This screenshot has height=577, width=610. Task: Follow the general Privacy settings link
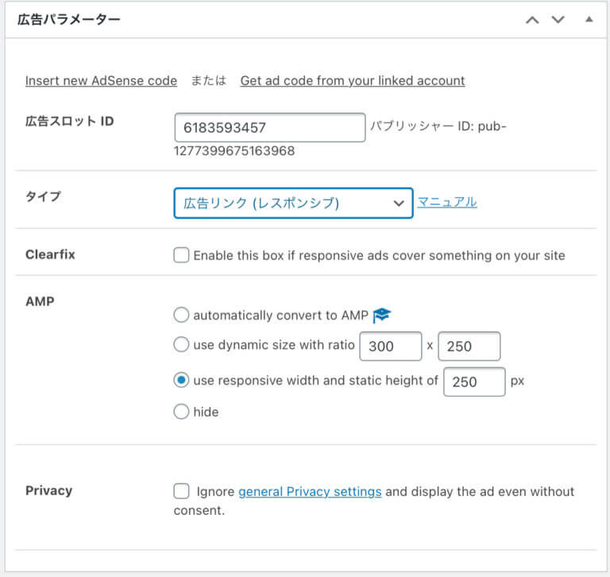tap(310, 491)
